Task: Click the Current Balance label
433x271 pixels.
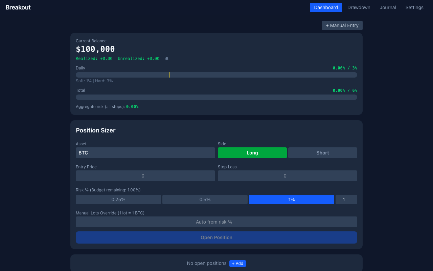Action: (91, 41)
